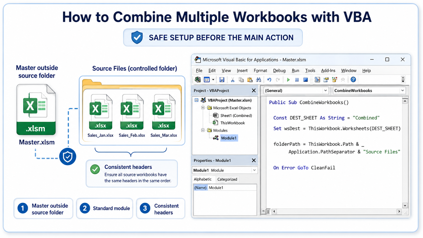Image resolution: width=423 pixels, height=238 pixels.
Task: Click the Break pause icon
Action: [x=297, y=80]
